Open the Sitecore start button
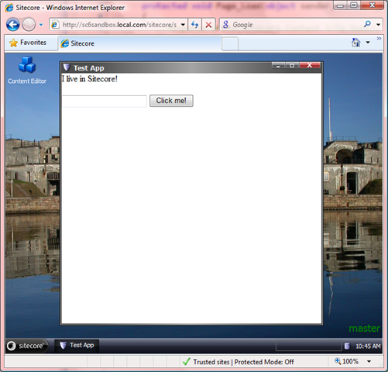 (26, 346)
